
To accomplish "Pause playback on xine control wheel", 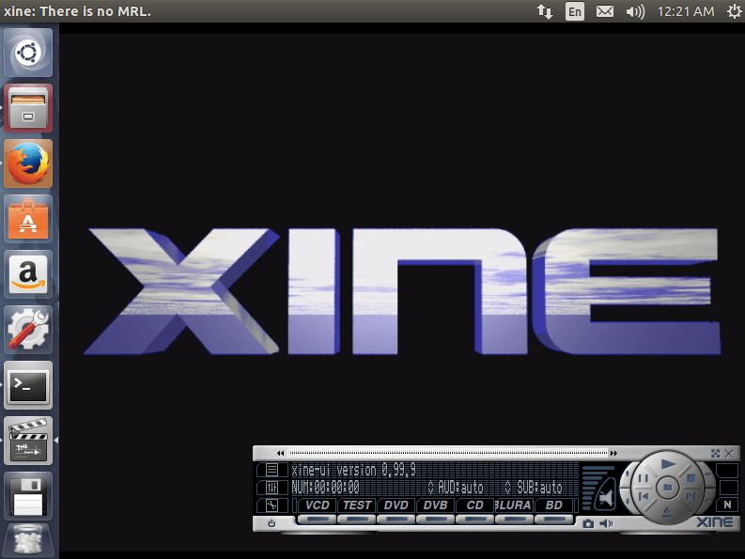I will [x=644, y=478].
